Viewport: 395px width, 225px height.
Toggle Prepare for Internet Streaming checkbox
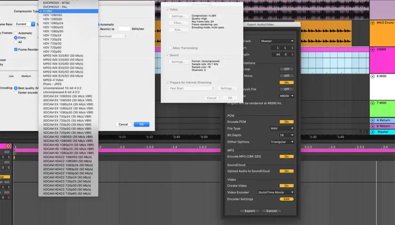(x=167, y=82)
